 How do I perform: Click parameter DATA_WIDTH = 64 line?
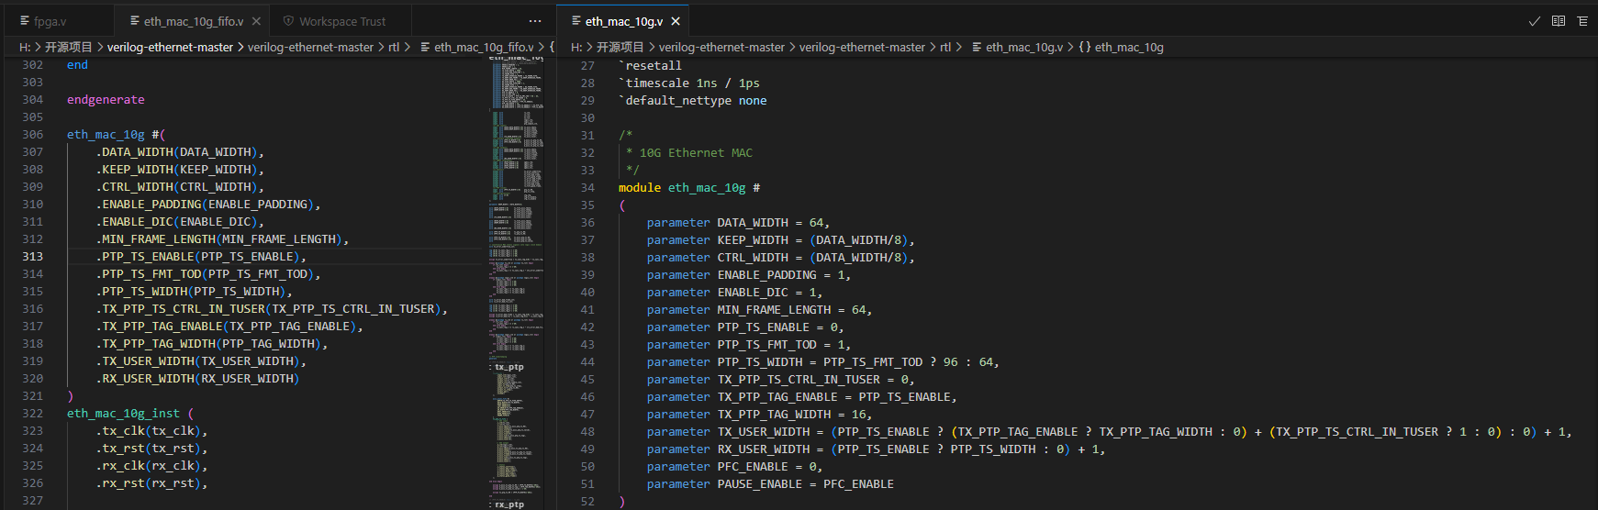tap(738, 223)
